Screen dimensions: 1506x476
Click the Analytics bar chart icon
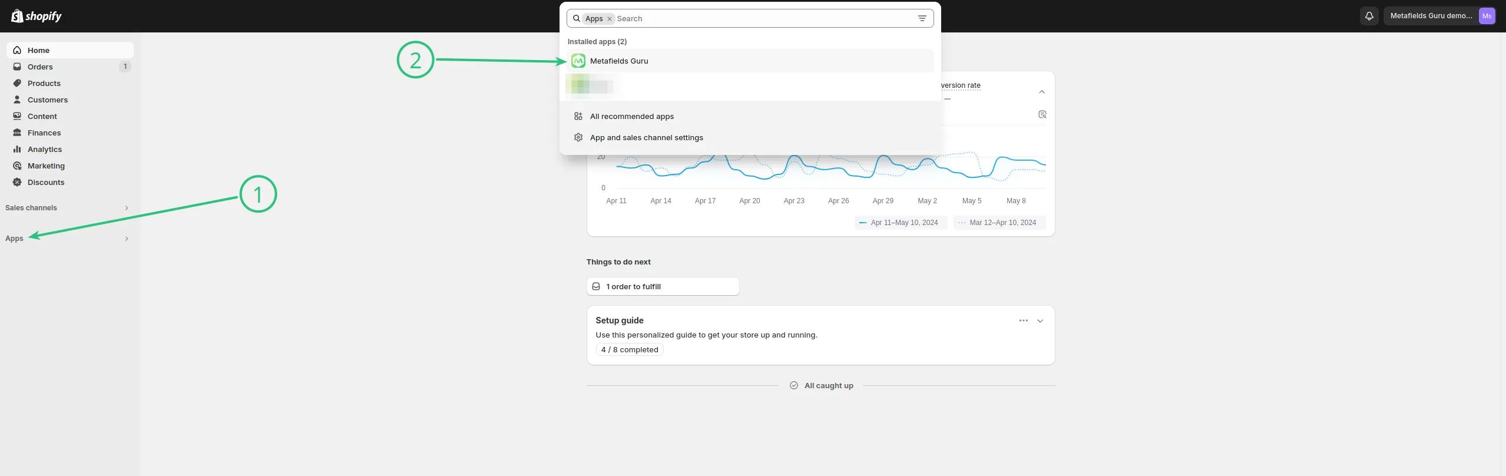[x=17, y=149]
